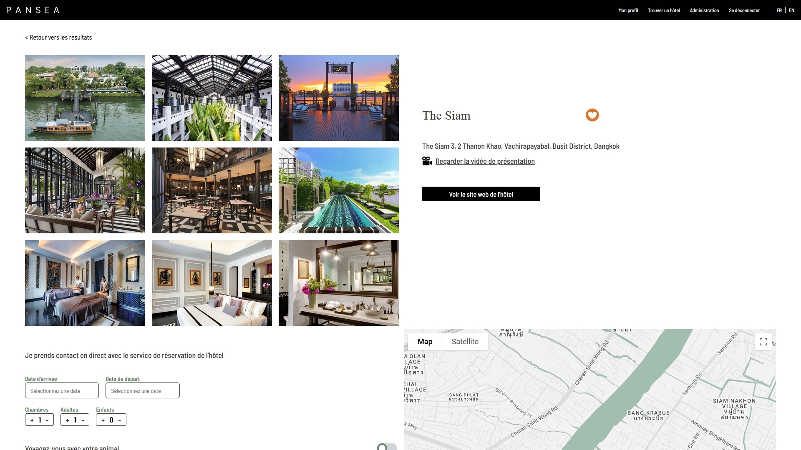Open bedroom suite photo
The height and width of the screenshot is (450, 801).
point(212,283)
